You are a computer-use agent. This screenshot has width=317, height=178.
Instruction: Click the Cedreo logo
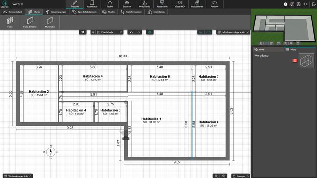[5, 4]
